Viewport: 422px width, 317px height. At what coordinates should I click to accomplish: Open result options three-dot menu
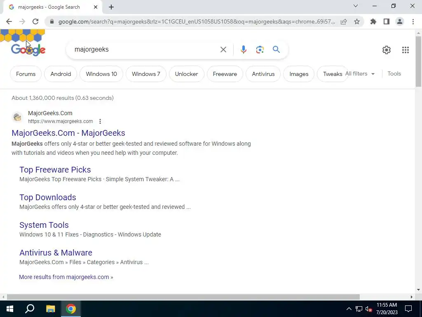[100, 121]
